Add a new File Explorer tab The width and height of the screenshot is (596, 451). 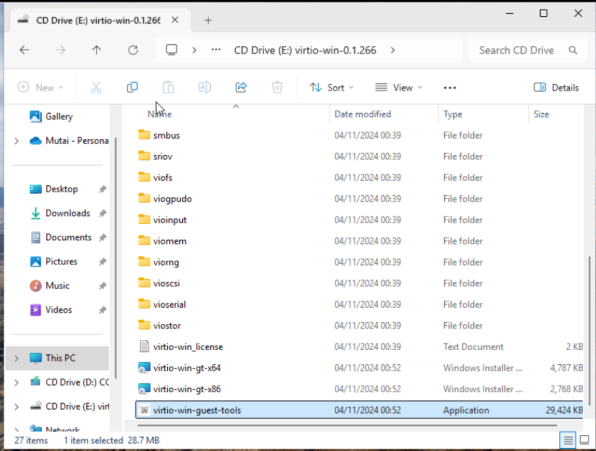coord(208,20)
